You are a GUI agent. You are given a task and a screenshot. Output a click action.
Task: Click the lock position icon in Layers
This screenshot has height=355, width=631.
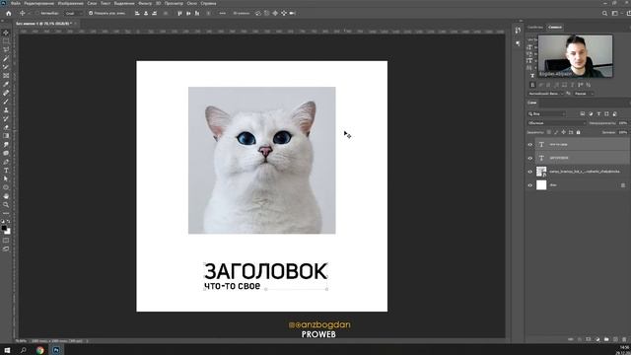pos(563,132)
